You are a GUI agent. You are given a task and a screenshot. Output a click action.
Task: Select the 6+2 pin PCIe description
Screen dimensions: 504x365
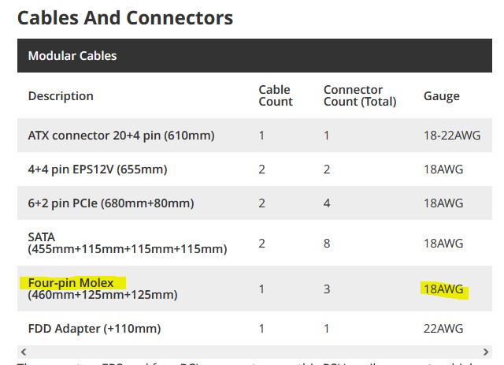pos(111,203)
